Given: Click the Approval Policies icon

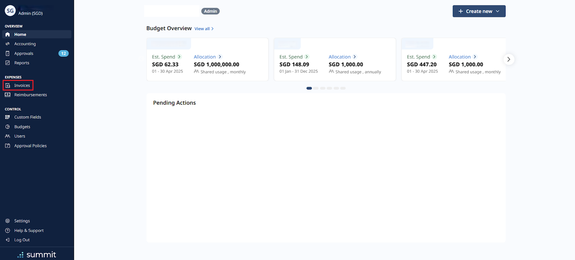Looking at the screenshot, I should tap(8, 146).
